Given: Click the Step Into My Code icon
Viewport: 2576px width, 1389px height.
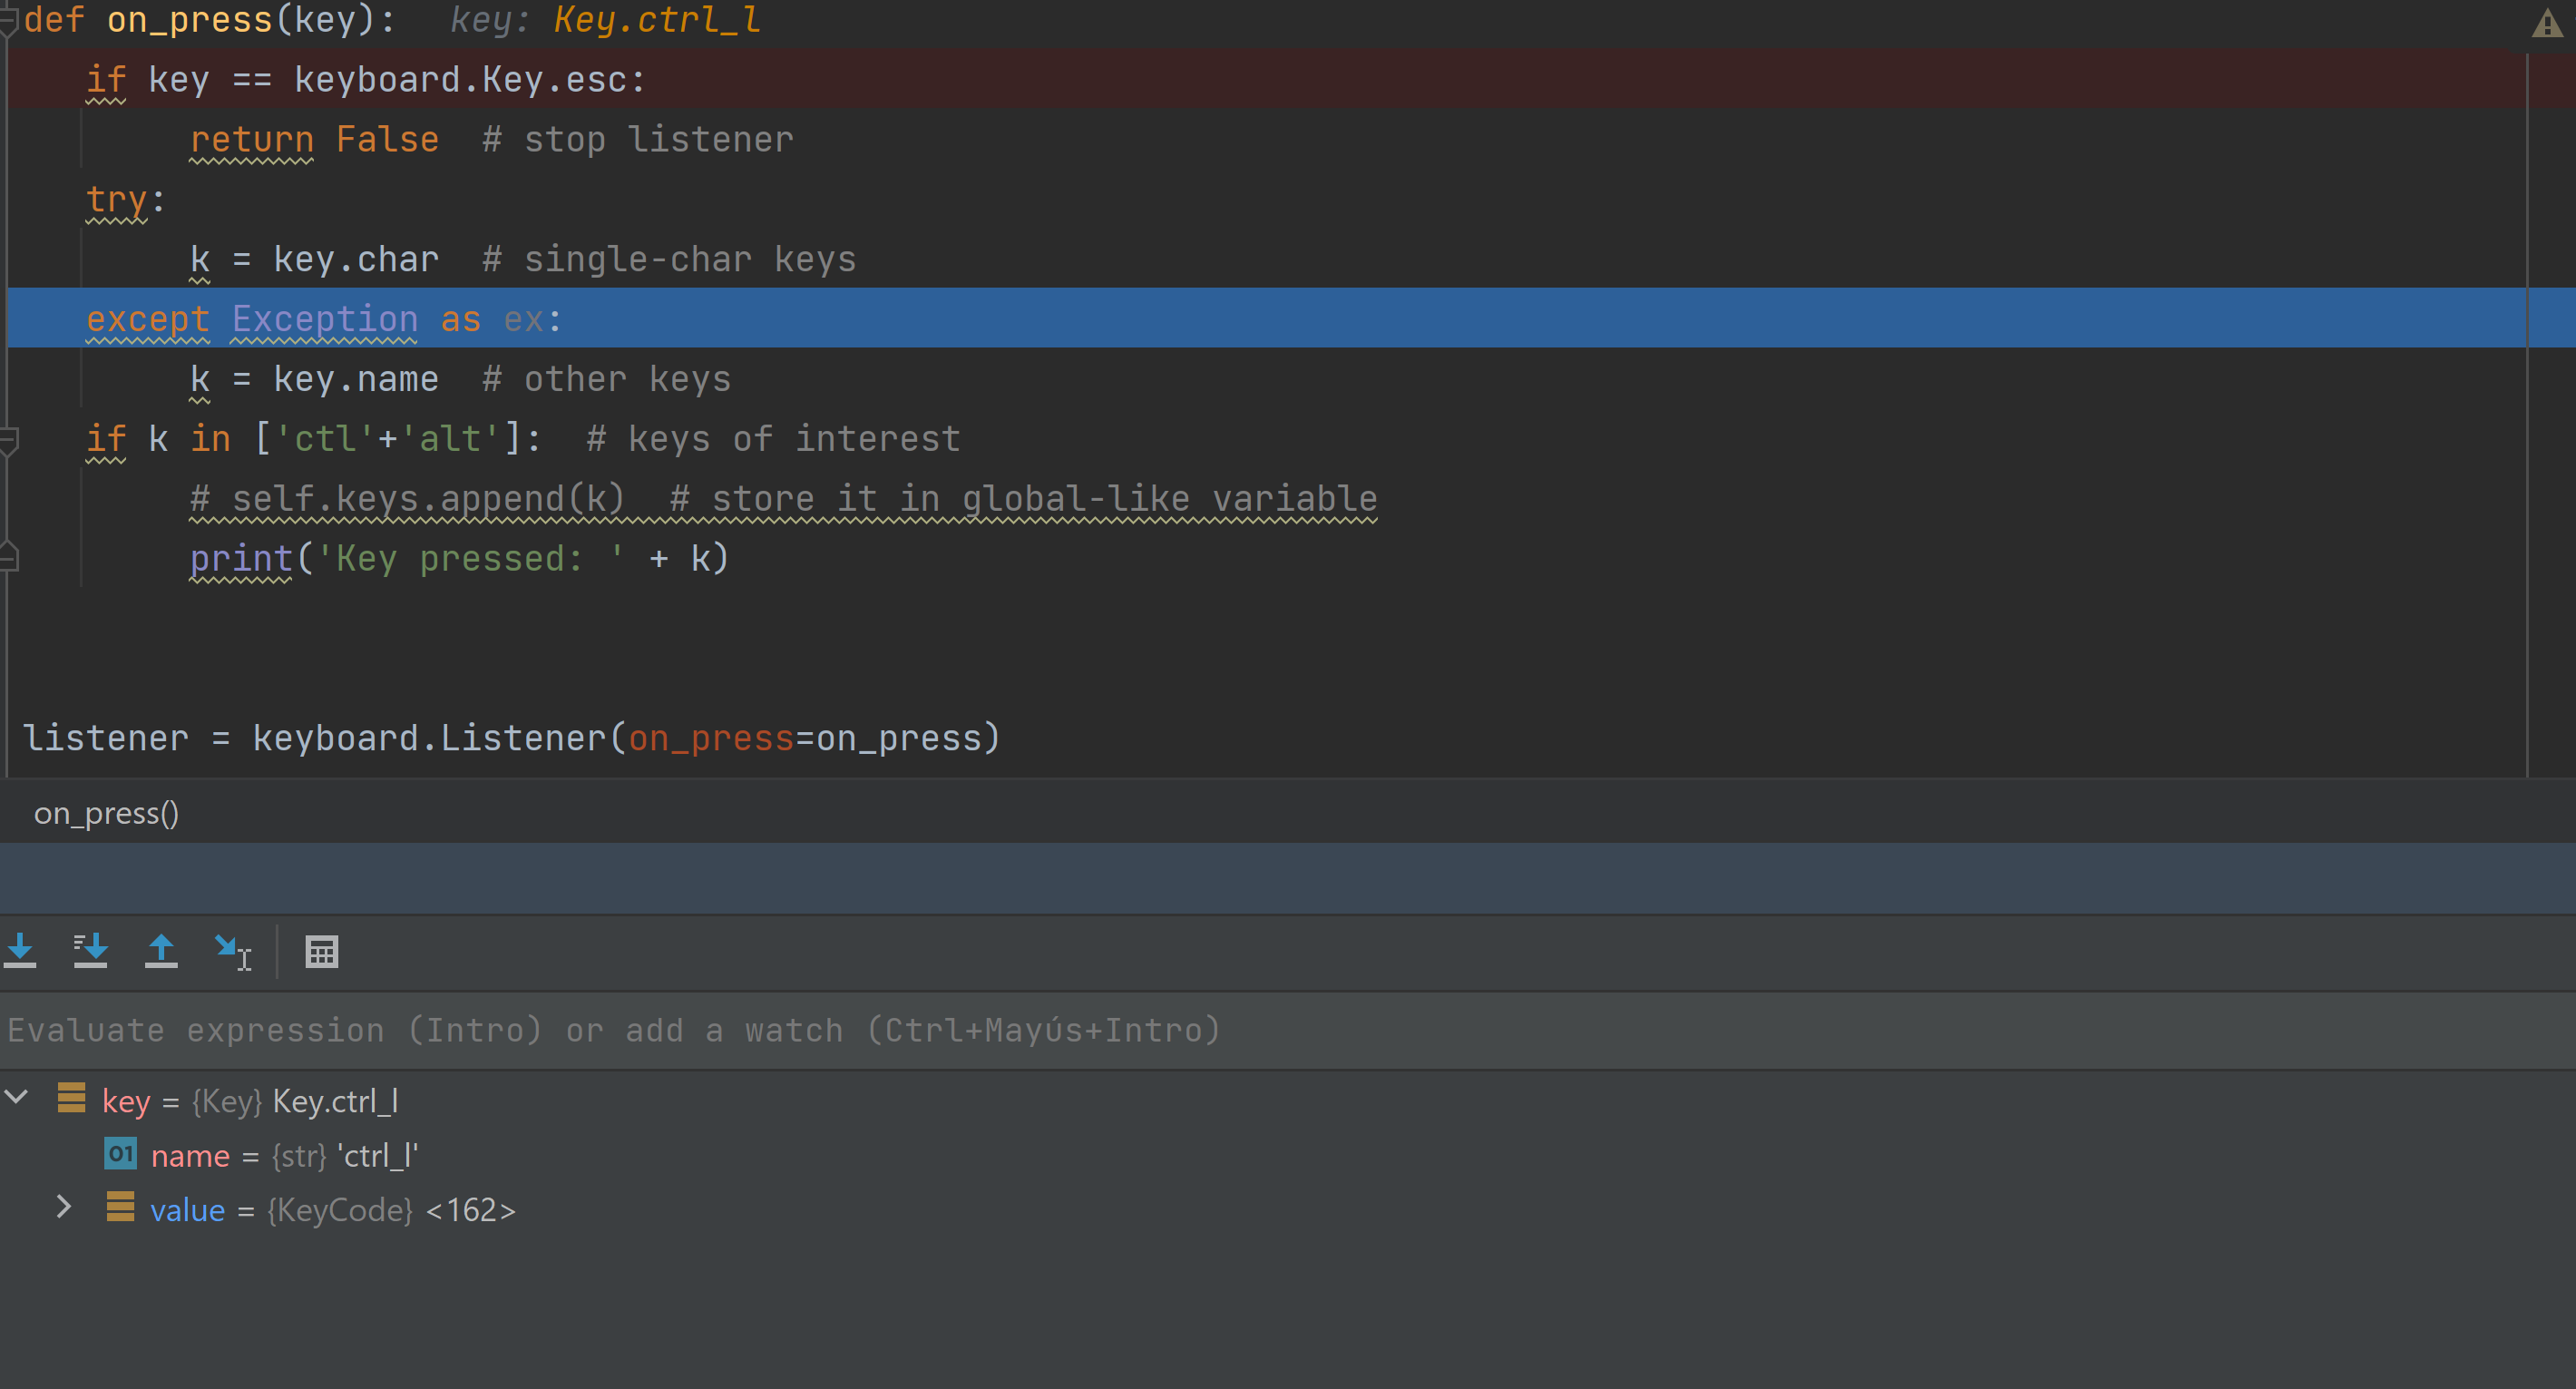Looking at the screenshot, I should pyautogui.click(x=90, y=951).
